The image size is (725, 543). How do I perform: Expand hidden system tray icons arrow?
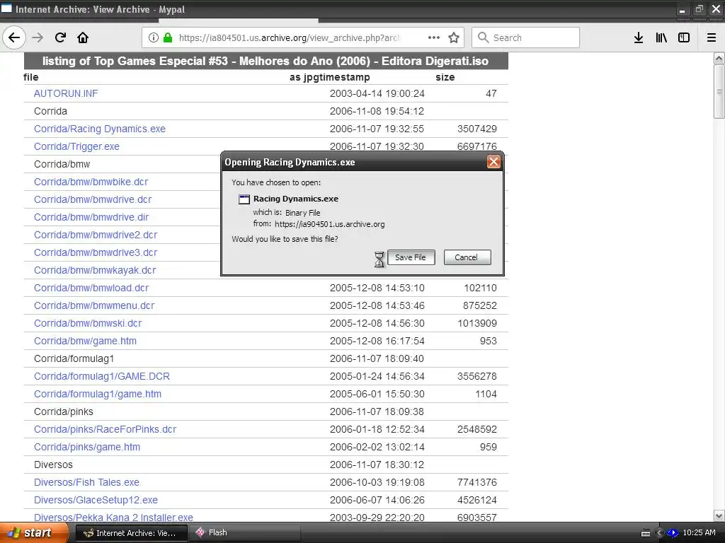click(659, 533)
